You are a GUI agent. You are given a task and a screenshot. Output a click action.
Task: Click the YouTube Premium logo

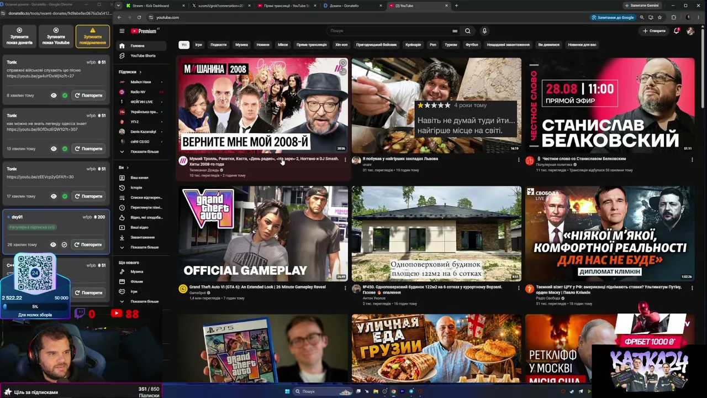(144, 31)
